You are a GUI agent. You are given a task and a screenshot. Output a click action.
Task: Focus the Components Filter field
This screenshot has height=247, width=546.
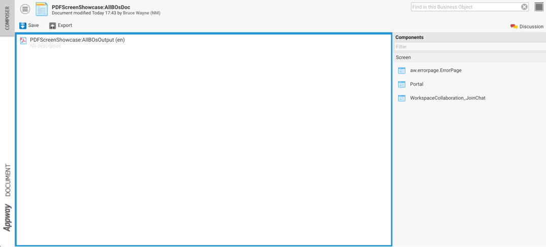tap(470, 47)
